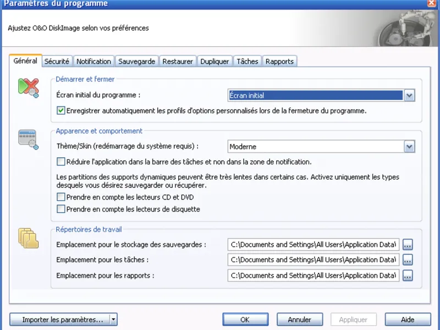Disable auto-saving of custom option profiles

pos(61,111)
